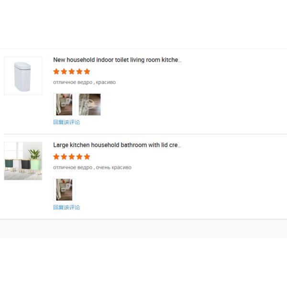
Task: Select the review text "отличное ведро , очень красиво"
Action: pos(92,167)
